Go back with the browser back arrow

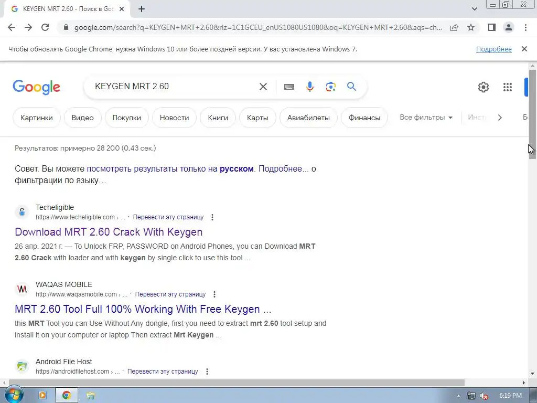(12, 27)
